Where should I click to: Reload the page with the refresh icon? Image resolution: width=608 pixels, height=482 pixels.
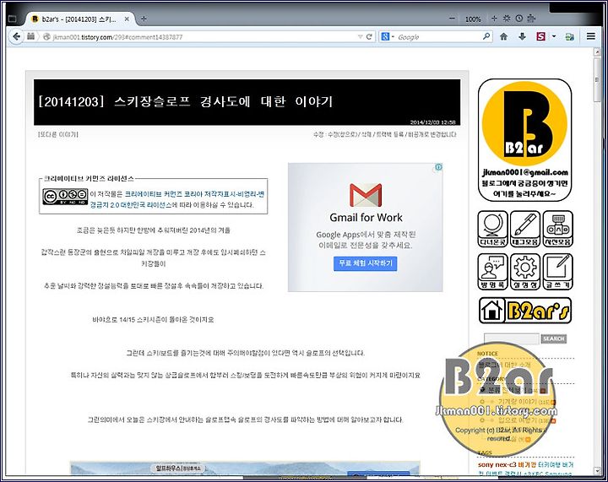point(369,37)
